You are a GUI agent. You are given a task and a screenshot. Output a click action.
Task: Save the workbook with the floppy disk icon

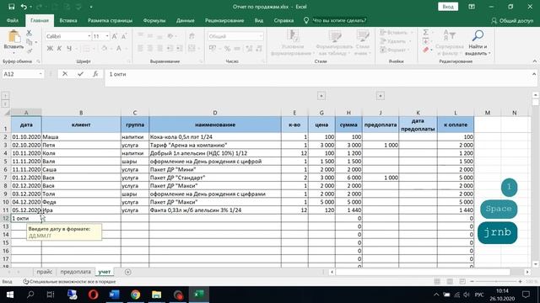click(x=11, y=7)
